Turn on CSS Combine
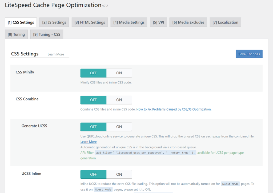The image size is (273, 193). pyautogui.click(x=119, y=100)
